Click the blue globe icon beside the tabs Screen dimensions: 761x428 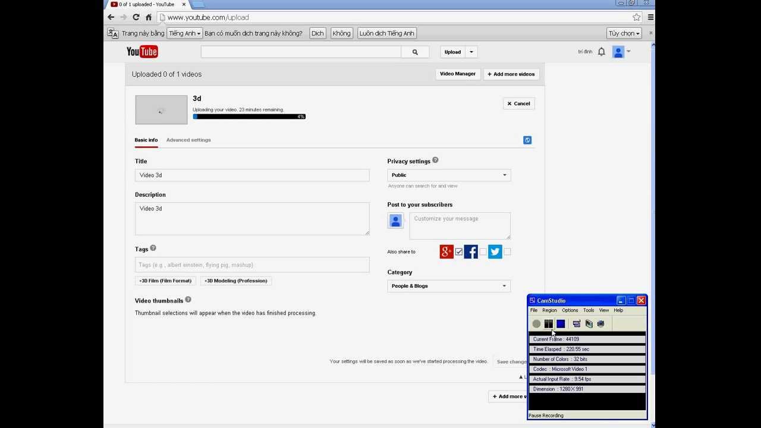[527, 140]
